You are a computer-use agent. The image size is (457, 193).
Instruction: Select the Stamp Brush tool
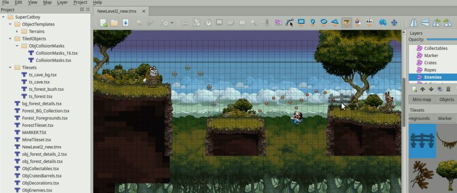tap(185, 22)
